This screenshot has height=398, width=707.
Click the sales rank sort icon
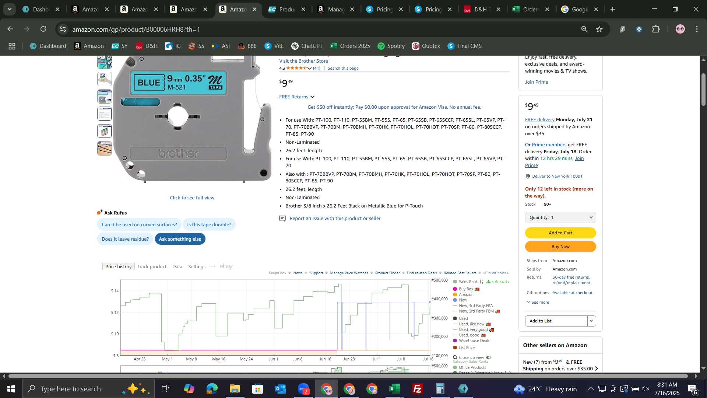pyautogui.click(x=482, y=282)
